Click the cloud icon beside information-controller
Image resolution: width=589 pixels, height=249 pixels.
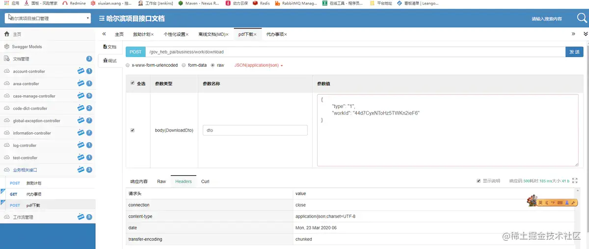[x=7, y=133]
